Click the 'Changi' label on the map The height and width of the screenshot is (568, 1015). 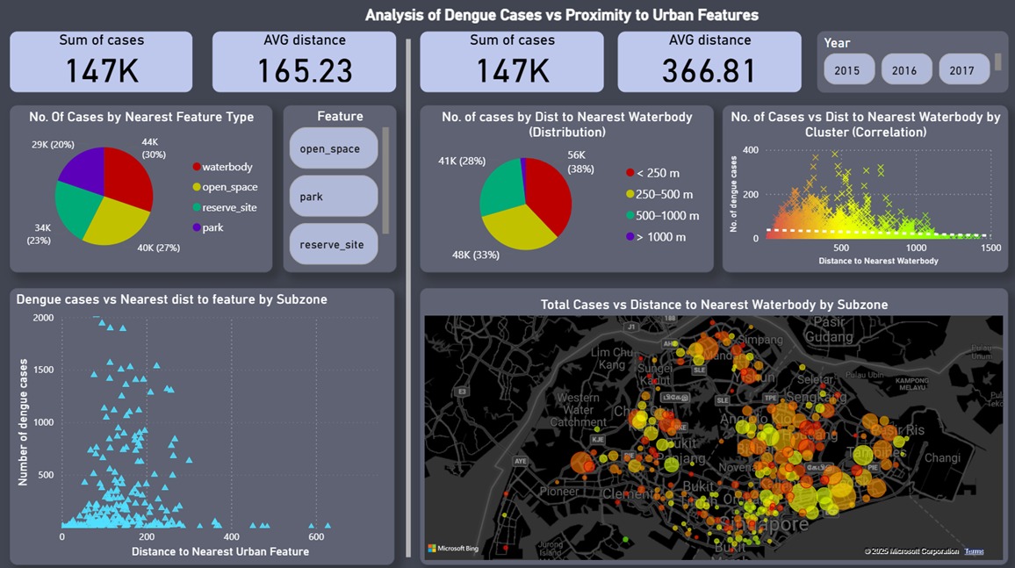coord(942,458)
